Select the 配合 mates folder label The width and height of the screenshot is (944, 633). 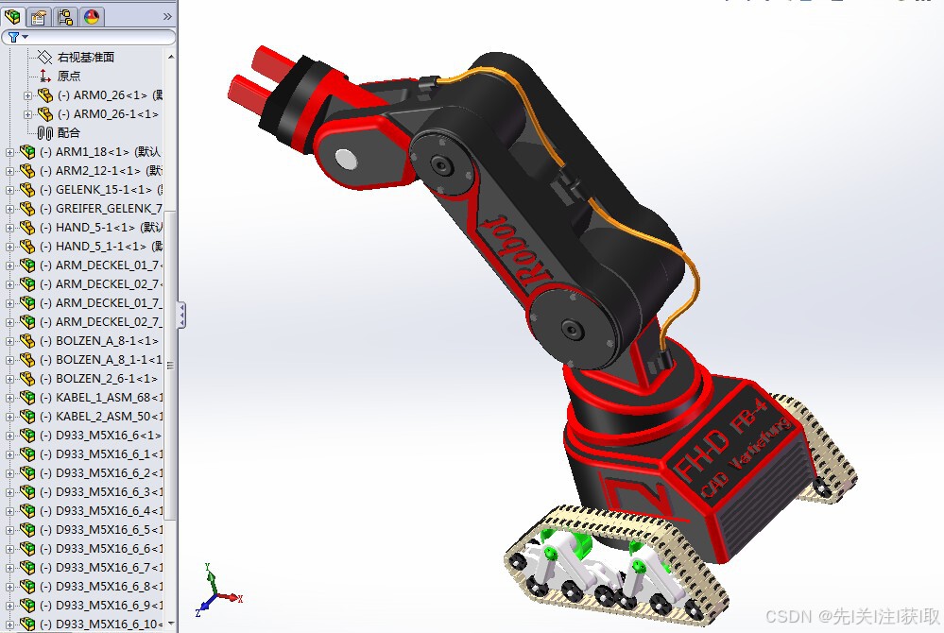(x=69, y=133)
